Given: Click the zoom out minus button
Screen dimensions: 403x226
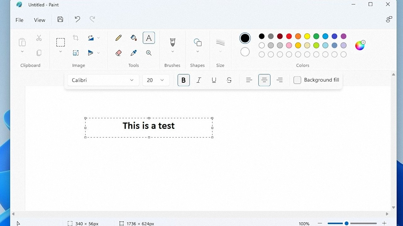Looking at the screenshot, I should click(320, 223).
